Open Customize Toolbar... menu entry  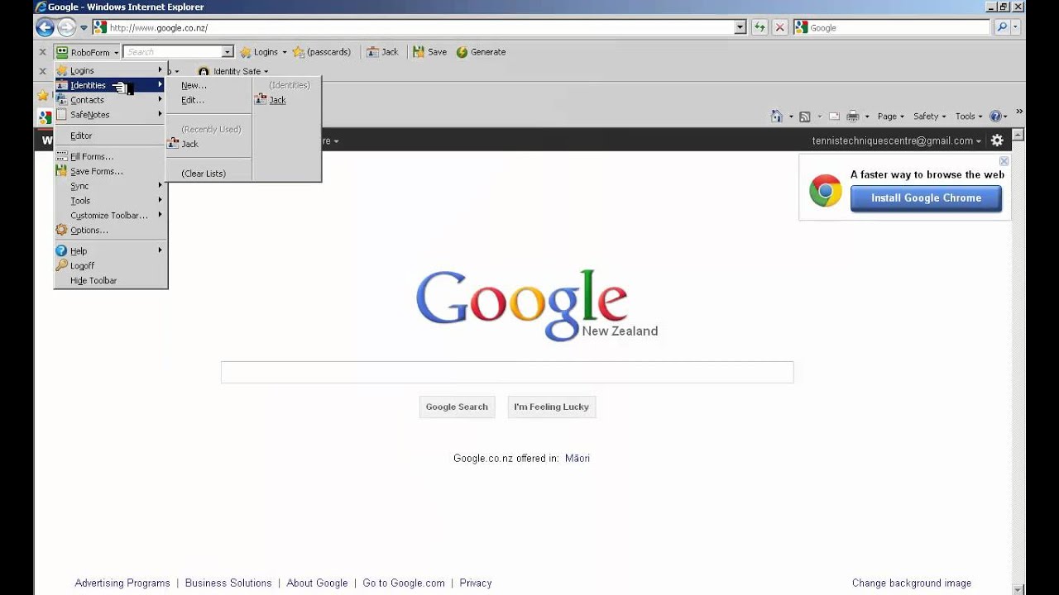pos(111,216)
